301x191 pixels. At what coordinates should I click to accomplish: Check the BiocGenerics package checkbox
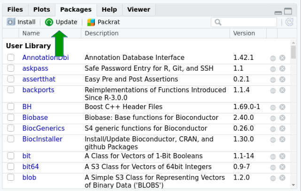11,128
